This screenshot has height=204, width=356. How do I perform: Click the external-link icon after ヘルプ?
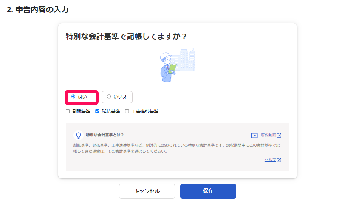pyautogui.click(x=279, y=160)
